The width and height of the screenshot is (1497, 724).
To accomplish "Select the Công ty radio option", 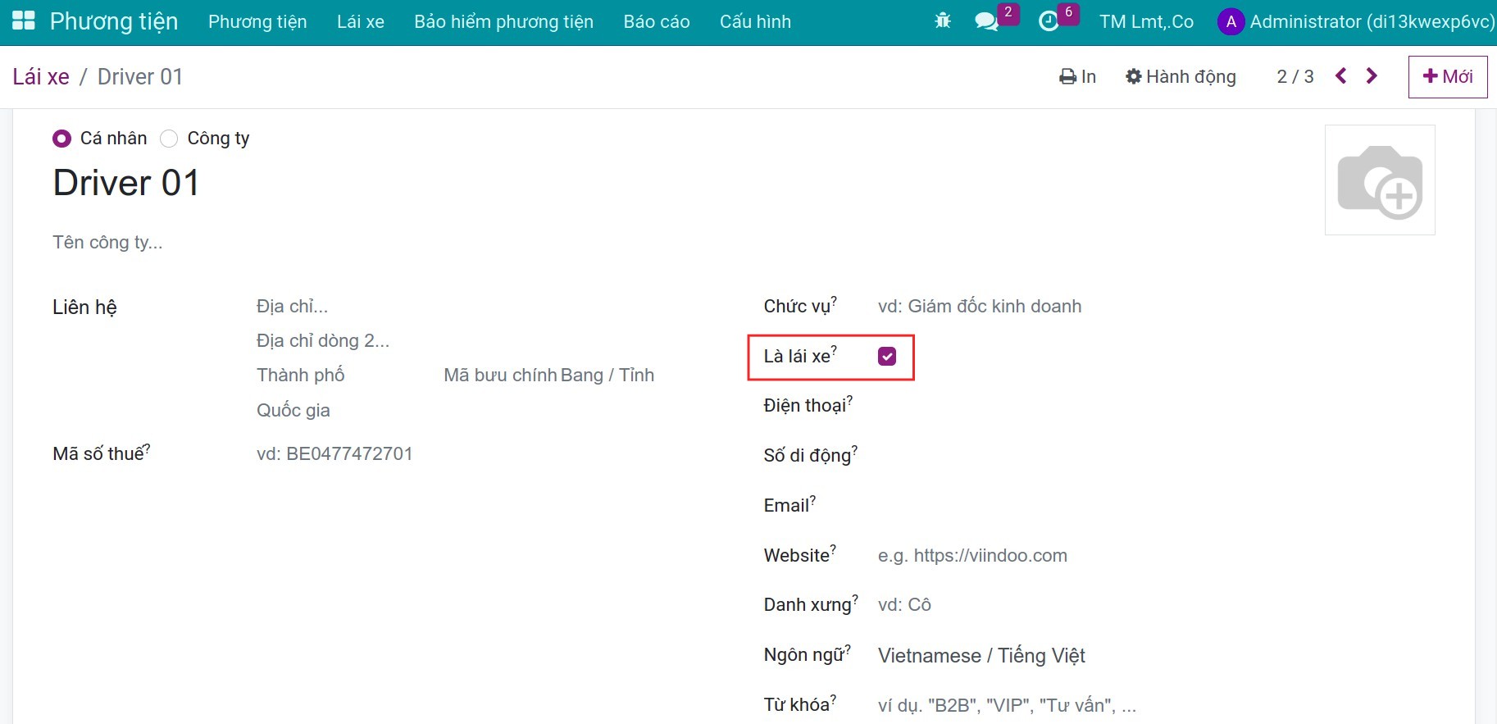I will point(169,139).
